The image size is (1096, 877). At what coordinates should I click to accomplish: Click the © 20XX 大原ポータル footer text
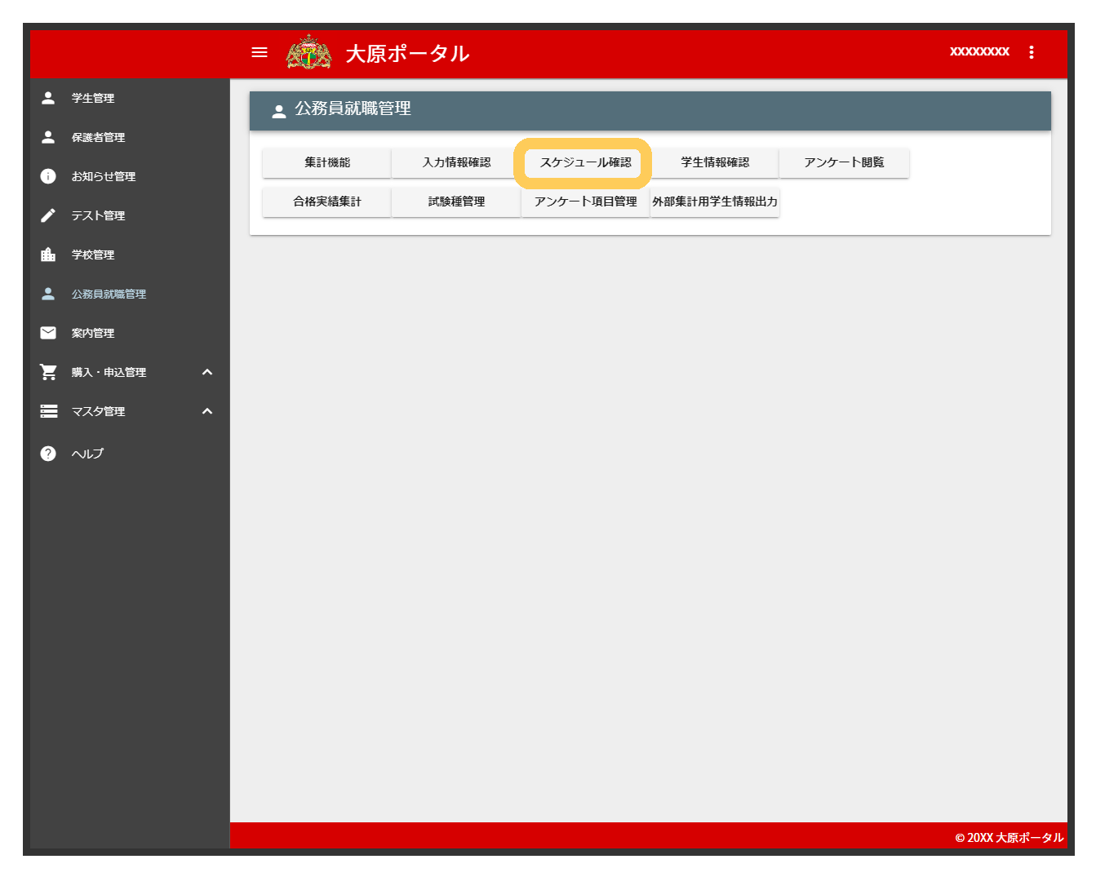tap(1009, 838)
